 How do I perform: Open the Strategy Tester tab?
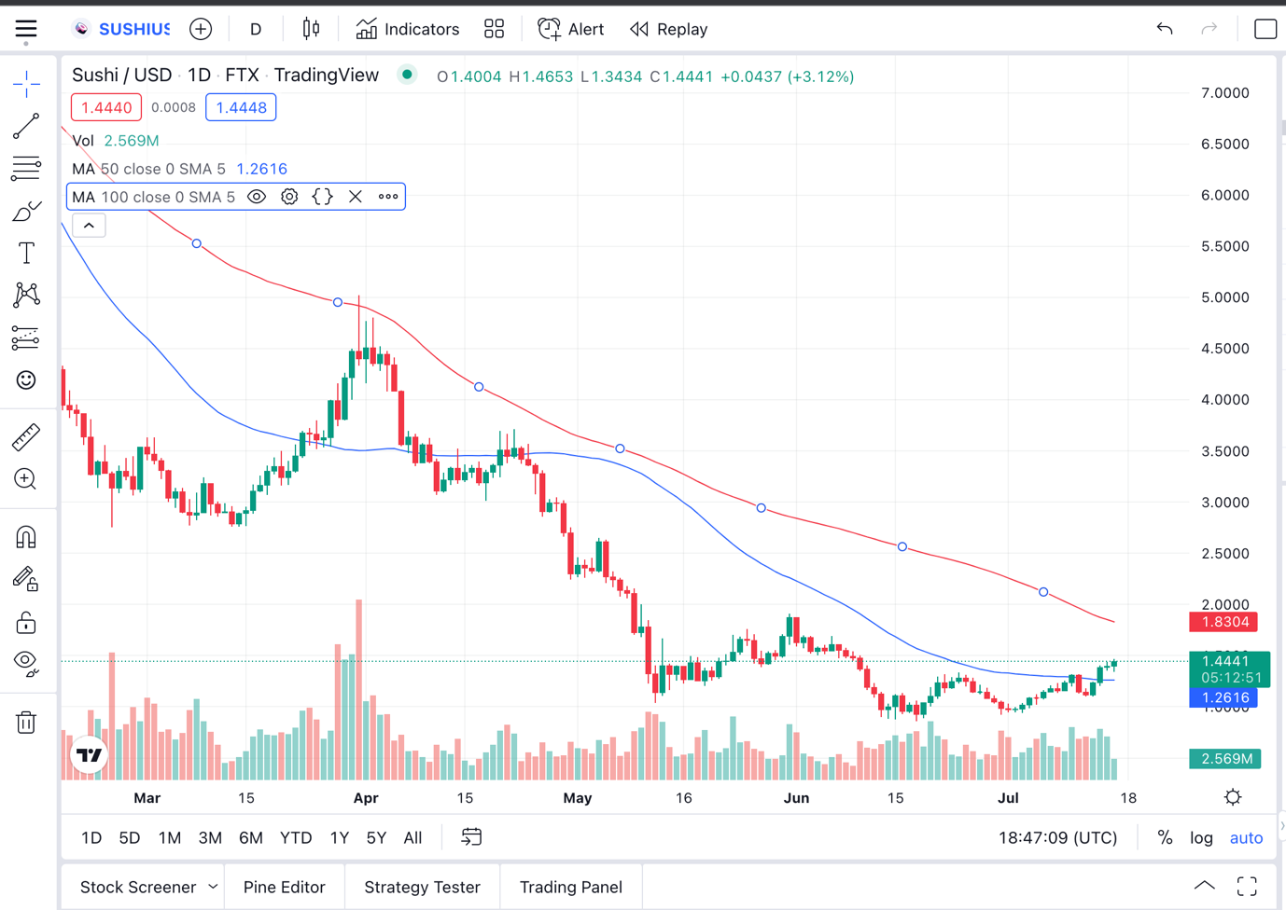click(x=422, y=888)
